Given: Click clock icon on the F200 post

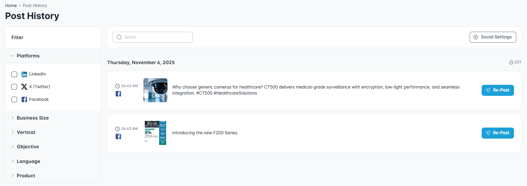Looking at the screenshot, I should pyautogui.click(x=117, y=129).
